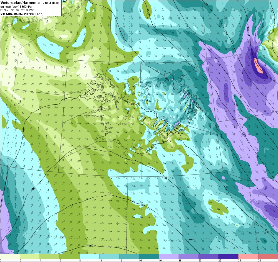Click the pink 24–26 m/s legend swatch
278x262 pixels.
click(248, 256)
